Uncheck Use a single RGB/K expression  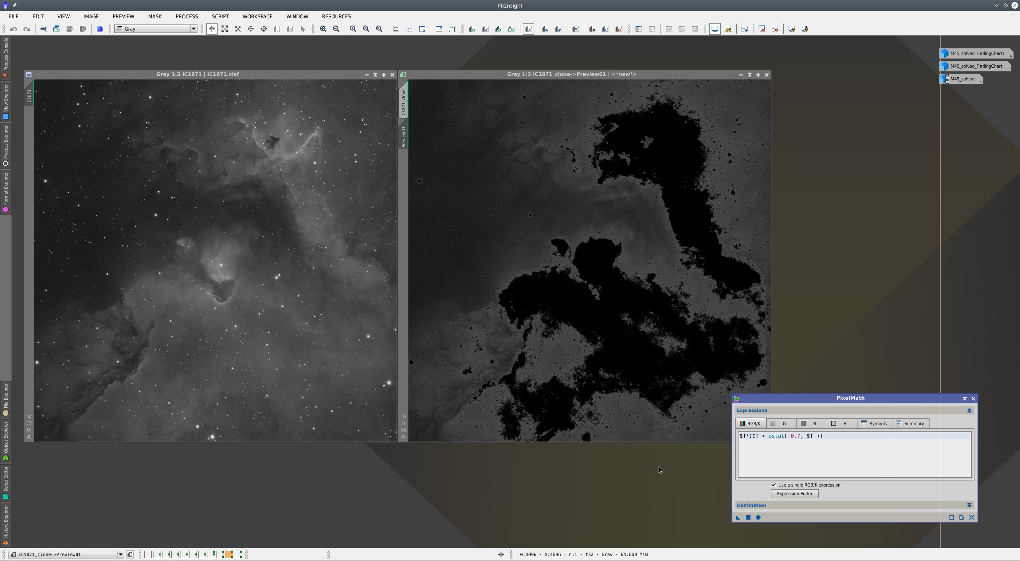pos(773,485)
